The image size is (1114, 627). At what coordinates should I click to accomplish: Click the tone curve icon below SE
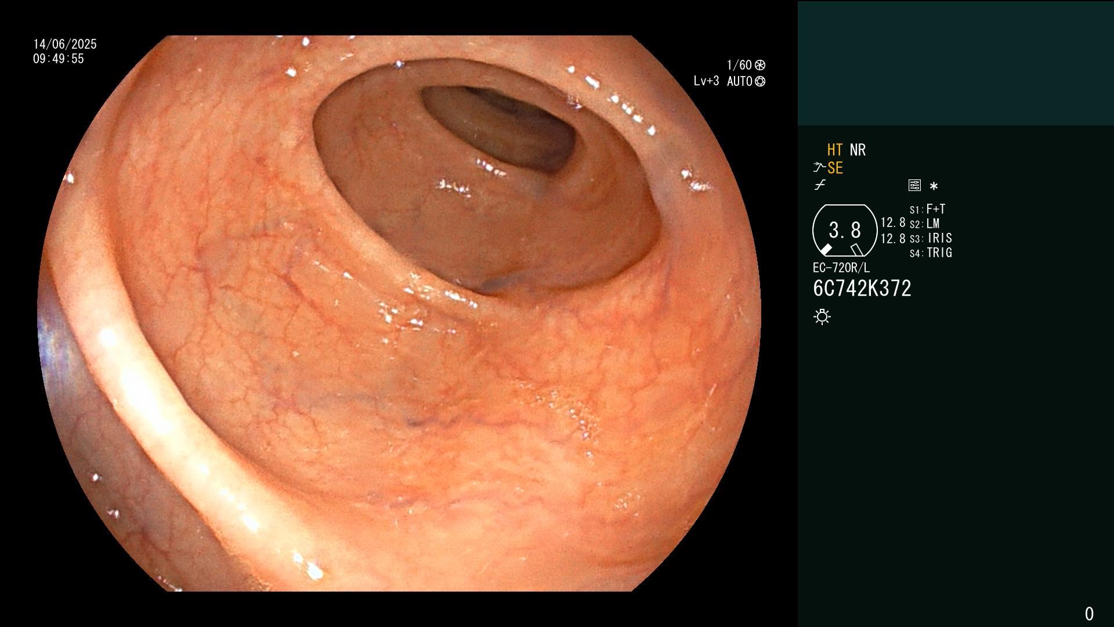(x=819, y=185)
